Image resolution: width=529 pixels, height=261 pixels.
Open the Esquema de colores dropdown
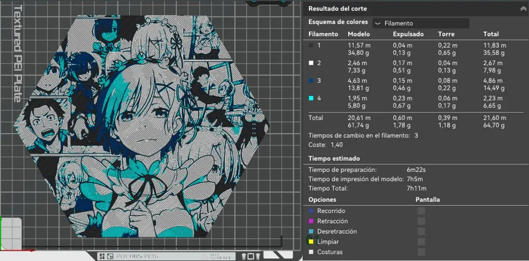421,23
